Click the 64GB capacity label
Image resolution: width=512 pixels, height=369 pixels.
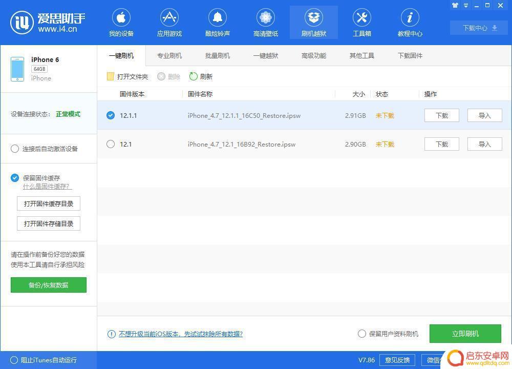pyautogui.click(x=39, y=69)
